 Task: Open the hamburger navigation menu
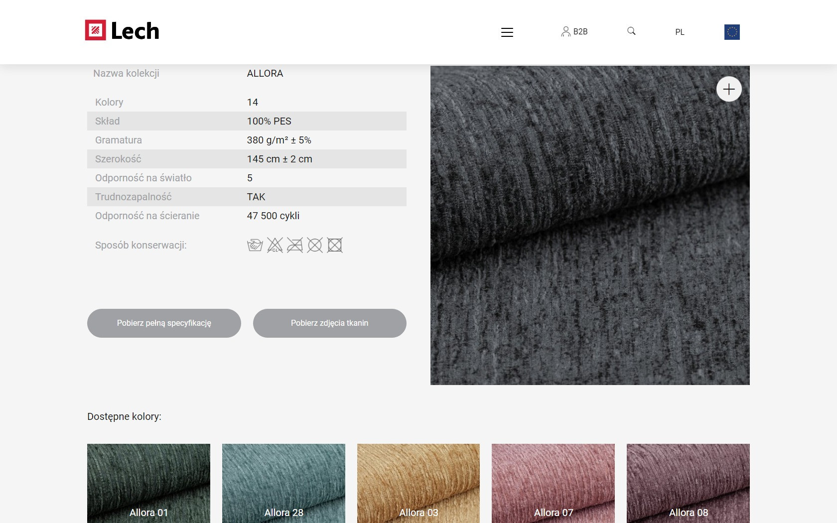tap(507, 32)
